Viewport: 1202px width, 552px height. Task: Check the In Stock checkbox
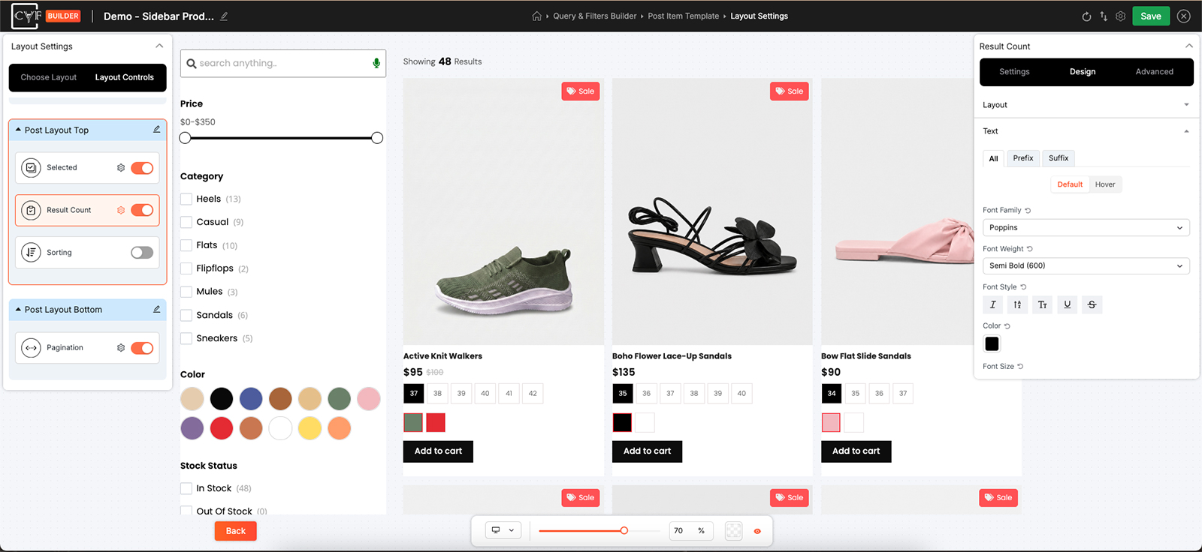pos(186,488)
